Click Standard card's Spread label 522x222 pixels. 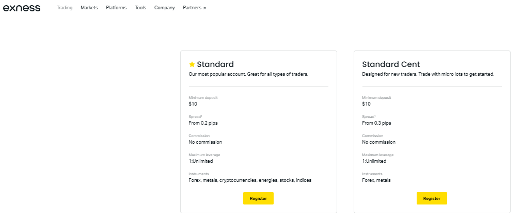coord(195,116)
